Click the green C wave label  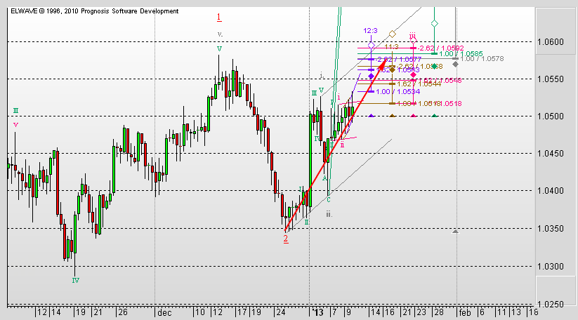(328, 199)
